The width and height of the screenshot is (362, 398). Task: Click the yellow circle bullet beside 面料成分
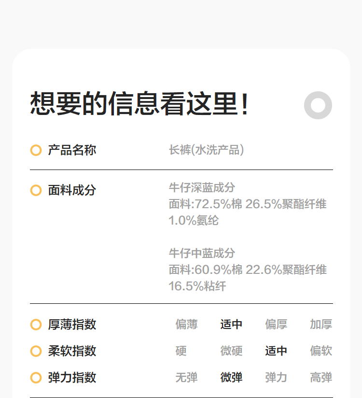click(36, 190)
